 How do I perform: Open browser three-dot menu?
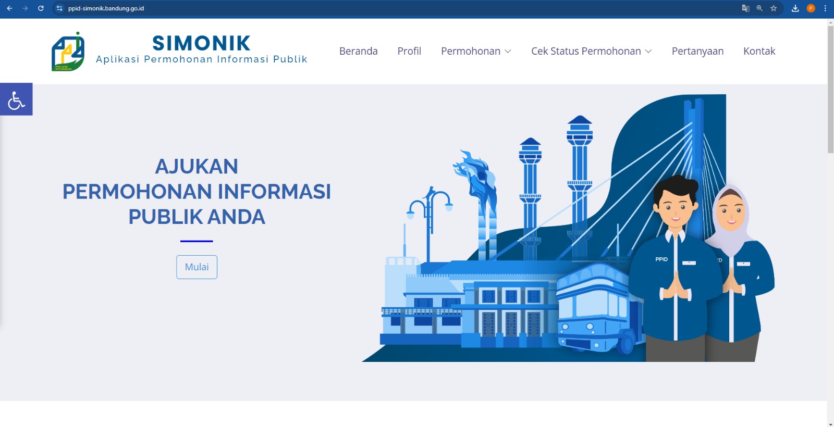(825, 8)
